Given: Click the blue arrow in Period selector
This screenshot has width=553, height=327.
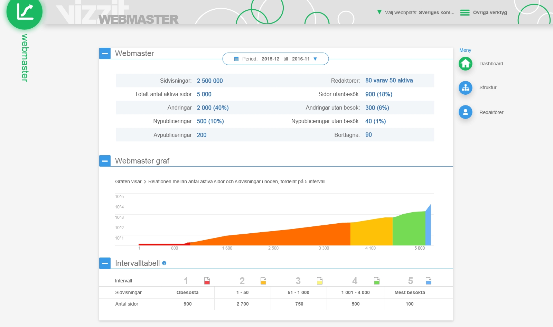Looking at the screenshot, I should click(315, 59).
